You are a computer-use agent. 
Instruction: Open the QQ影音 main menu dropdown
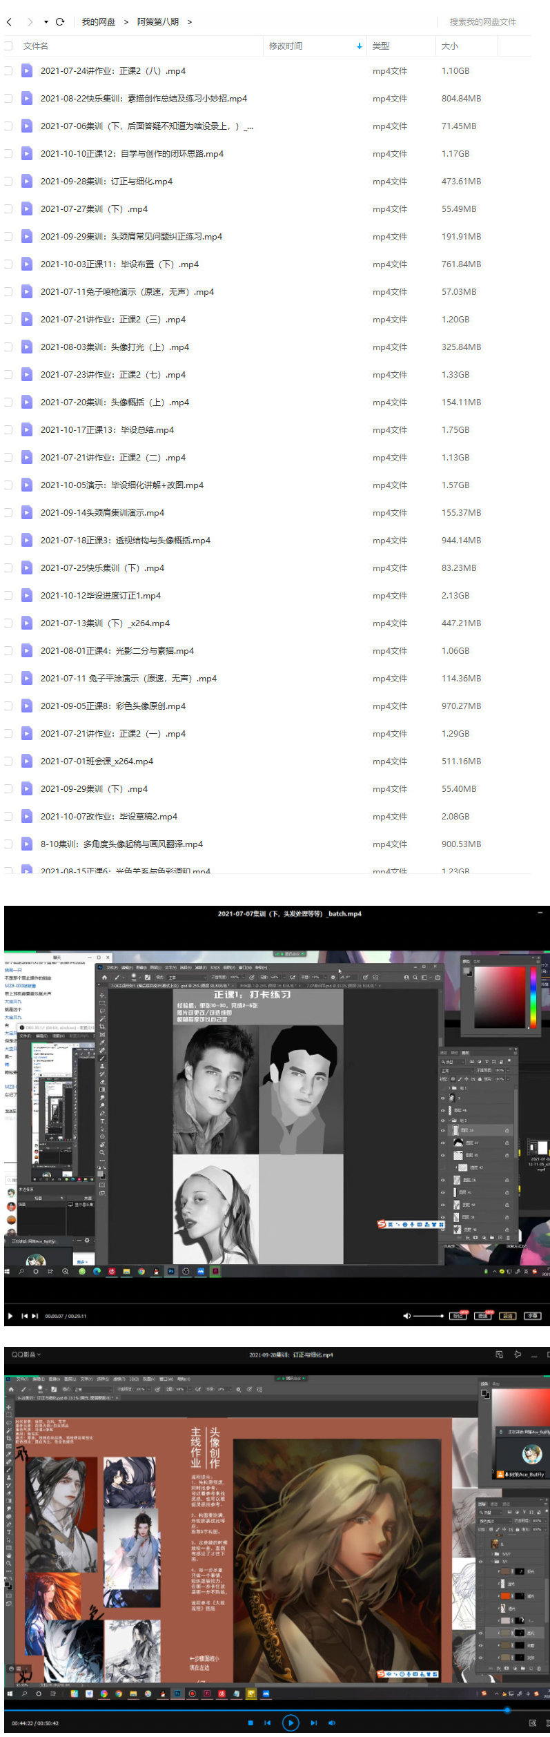coord(26,1355)
